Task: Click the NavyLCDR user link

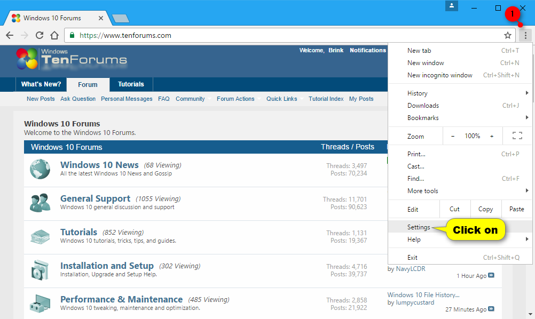Action: (411, 269)
